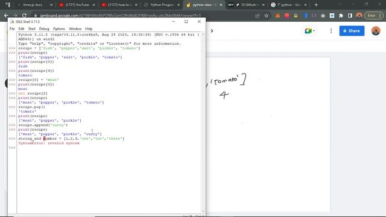Viewport: 386px width, 217px height.
Task: Open the Window menu in IDLE Shell
Action: pos(75,29)
